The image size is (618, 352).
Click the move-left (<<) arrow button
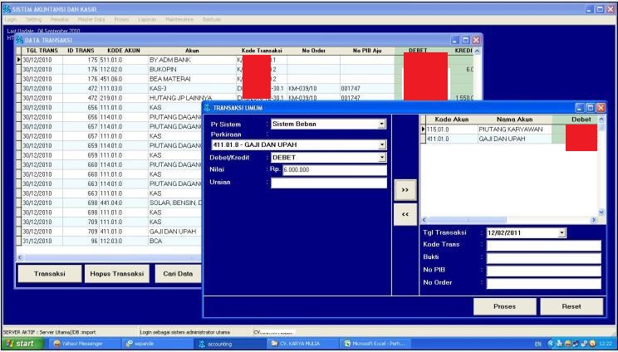405,213
